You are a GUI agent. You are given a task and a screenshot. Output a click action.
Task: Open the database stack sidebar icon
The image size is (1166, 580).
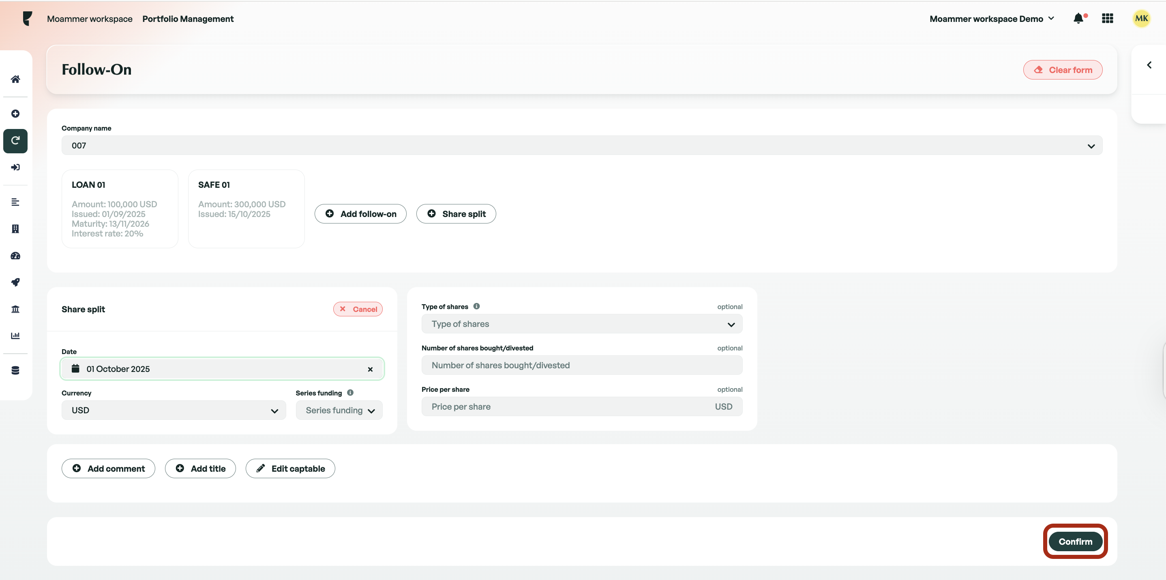pos(15,370)
